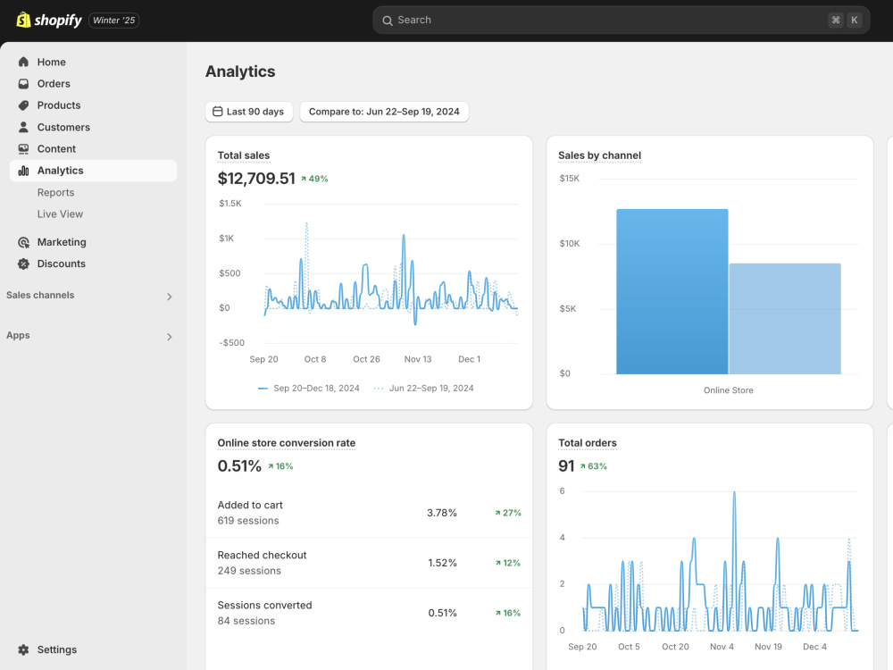The height and width of the screenshot is (670, 893).
Task: Click the dark blue Online Store bar
Action: [x=672, y=292]
